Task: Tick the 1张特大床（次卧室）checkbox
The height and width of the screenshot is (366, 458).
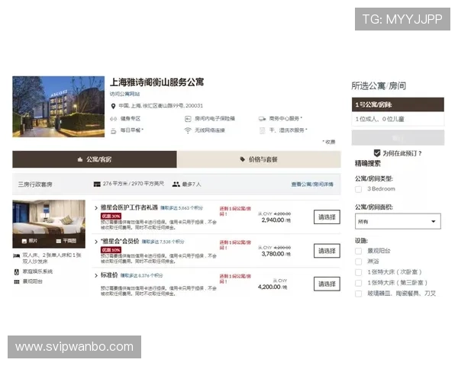Action: (x=359, y=272)
